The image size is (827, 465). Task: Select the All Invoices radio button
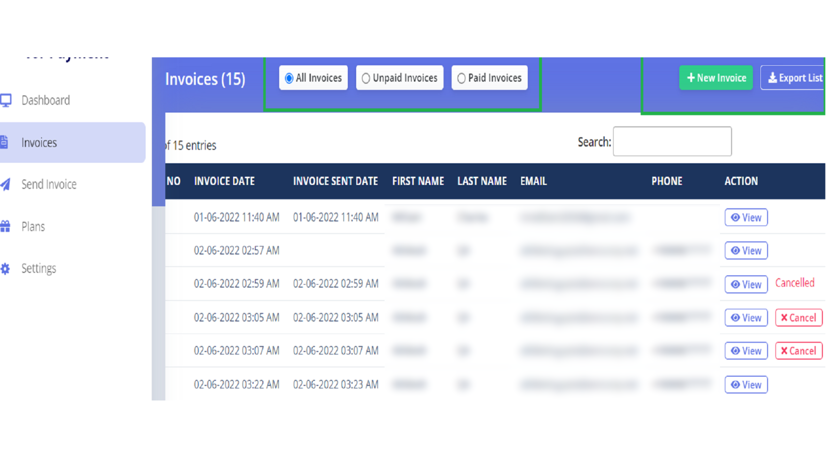point(288,78)
